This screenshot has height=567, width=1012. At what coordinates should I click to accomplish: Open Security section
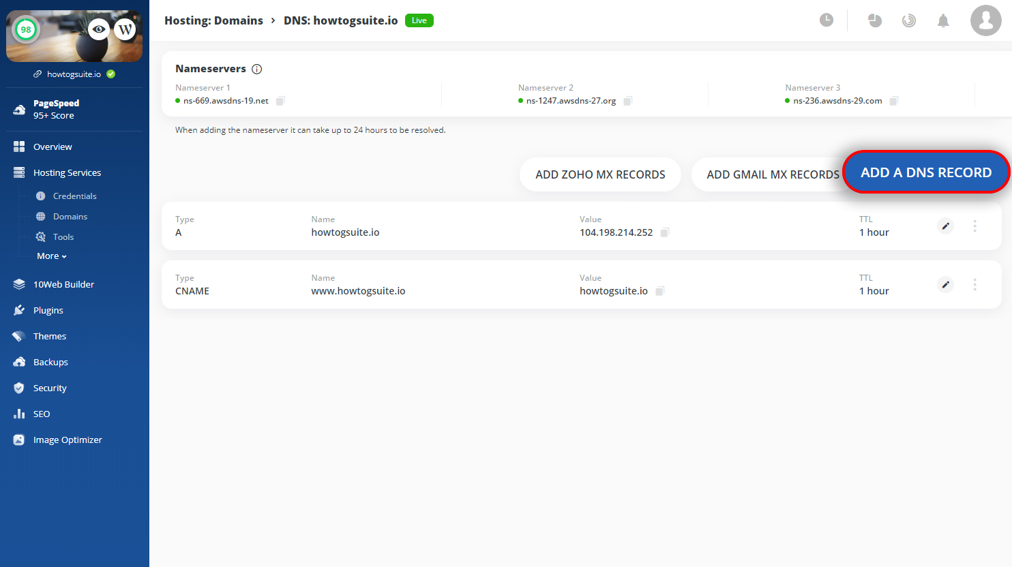[50, 388]
